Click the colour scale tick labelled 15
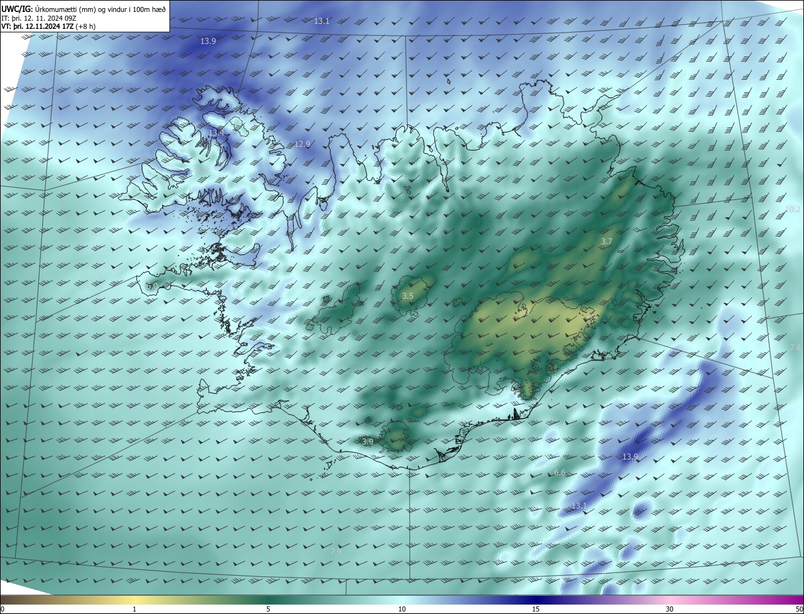 (536, 609)
